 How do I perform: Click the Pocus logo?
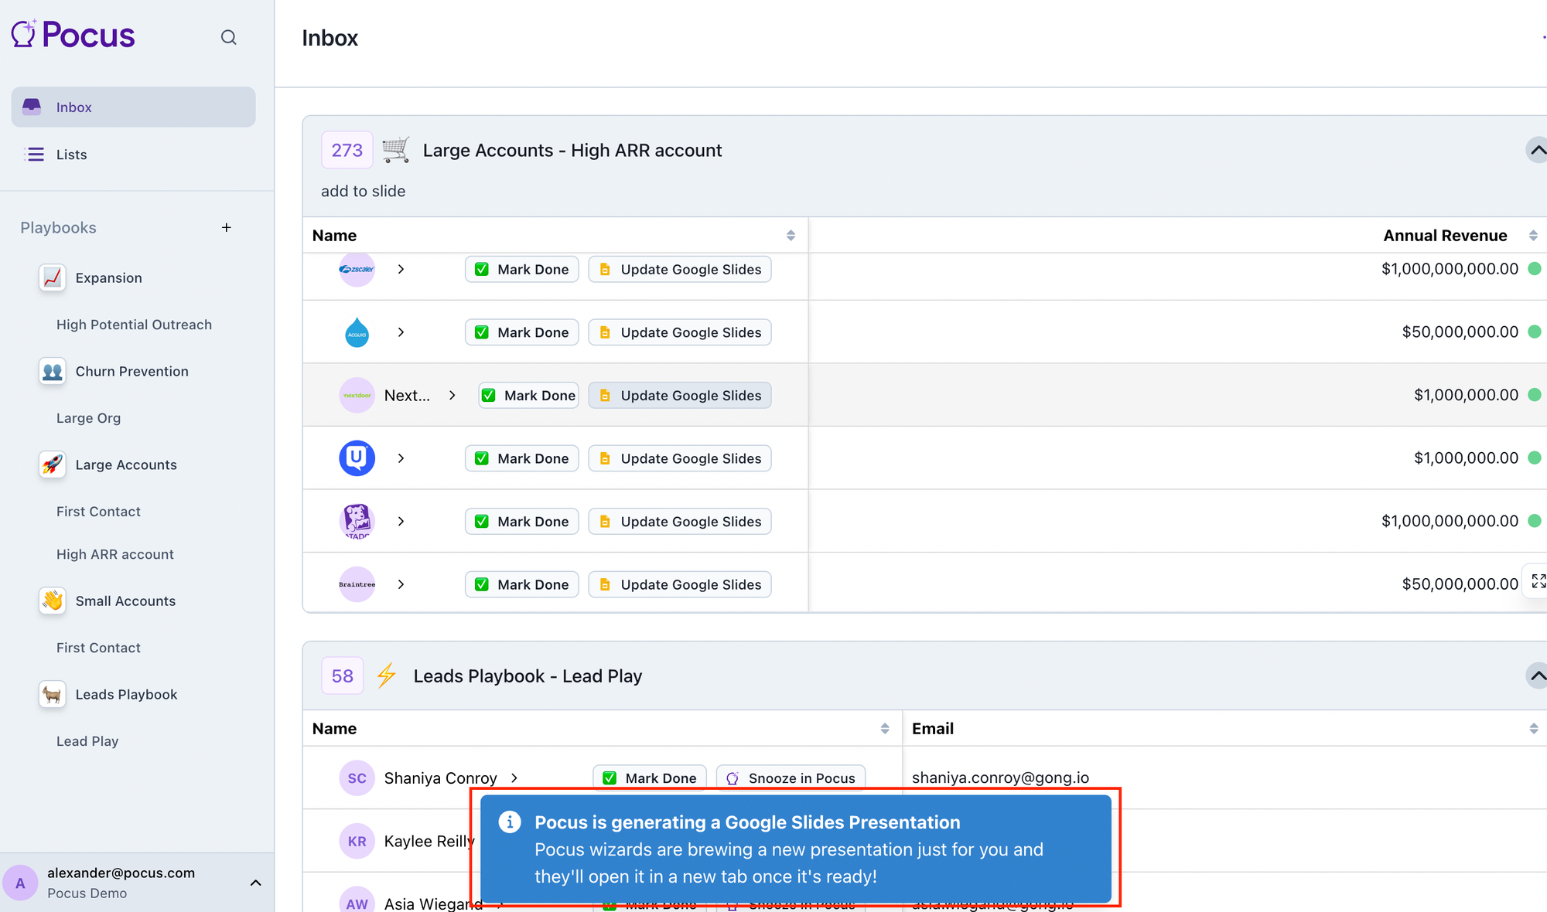73,35
